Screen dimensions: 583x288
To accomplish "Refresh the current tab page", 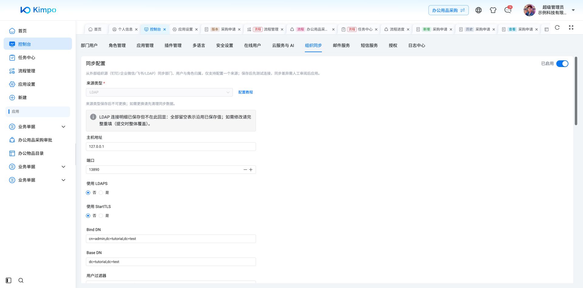I will click(x=557, y=28).
